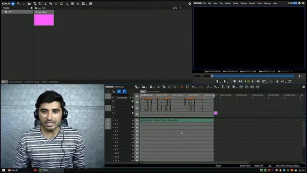Click the Set Out point button

click(x=225, y=81)
